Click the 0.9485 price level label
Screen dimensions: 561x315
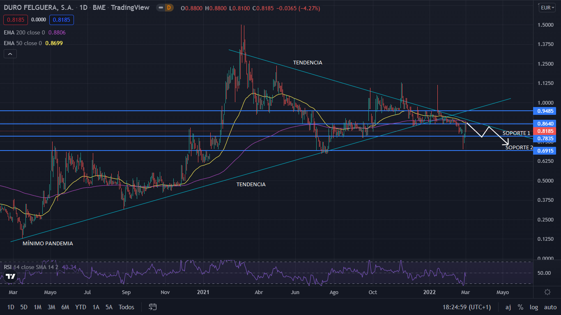coord(545,111)
